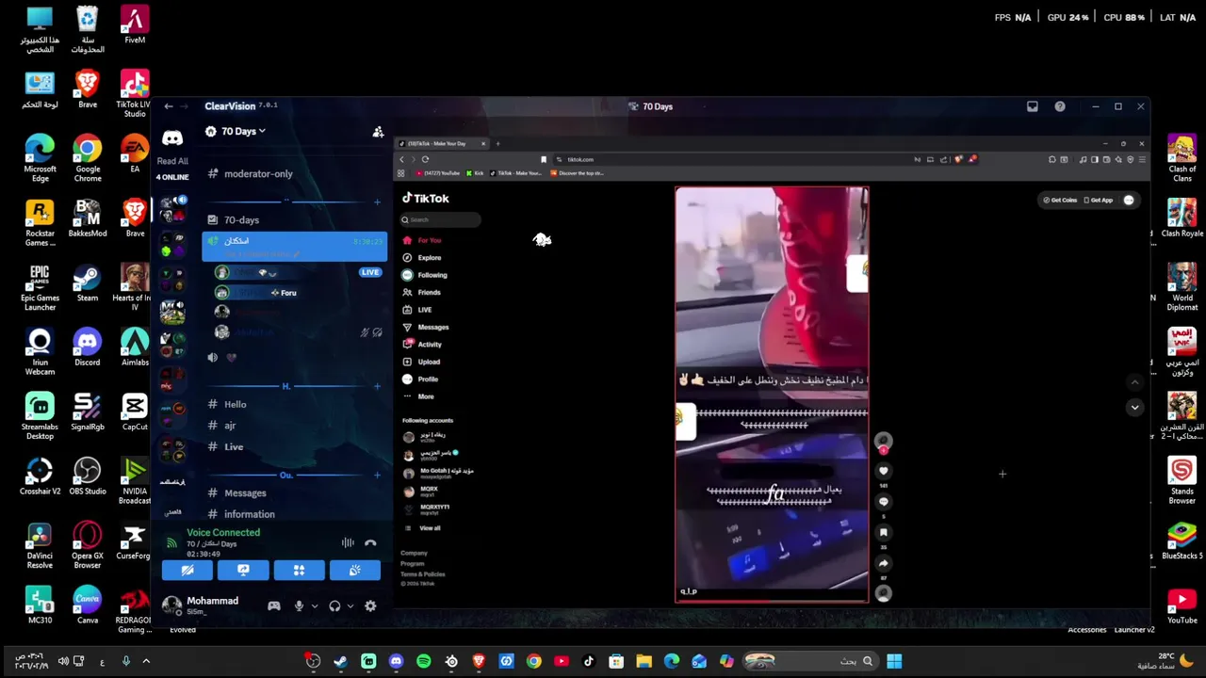The width and height of the screenshot is (1206, 678).
Task: Open CapCut desktop icon
Action: (x=135, y=412)
